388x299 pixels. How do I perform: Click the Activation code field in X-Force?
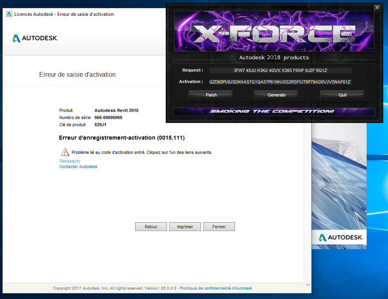coord(280,82)
